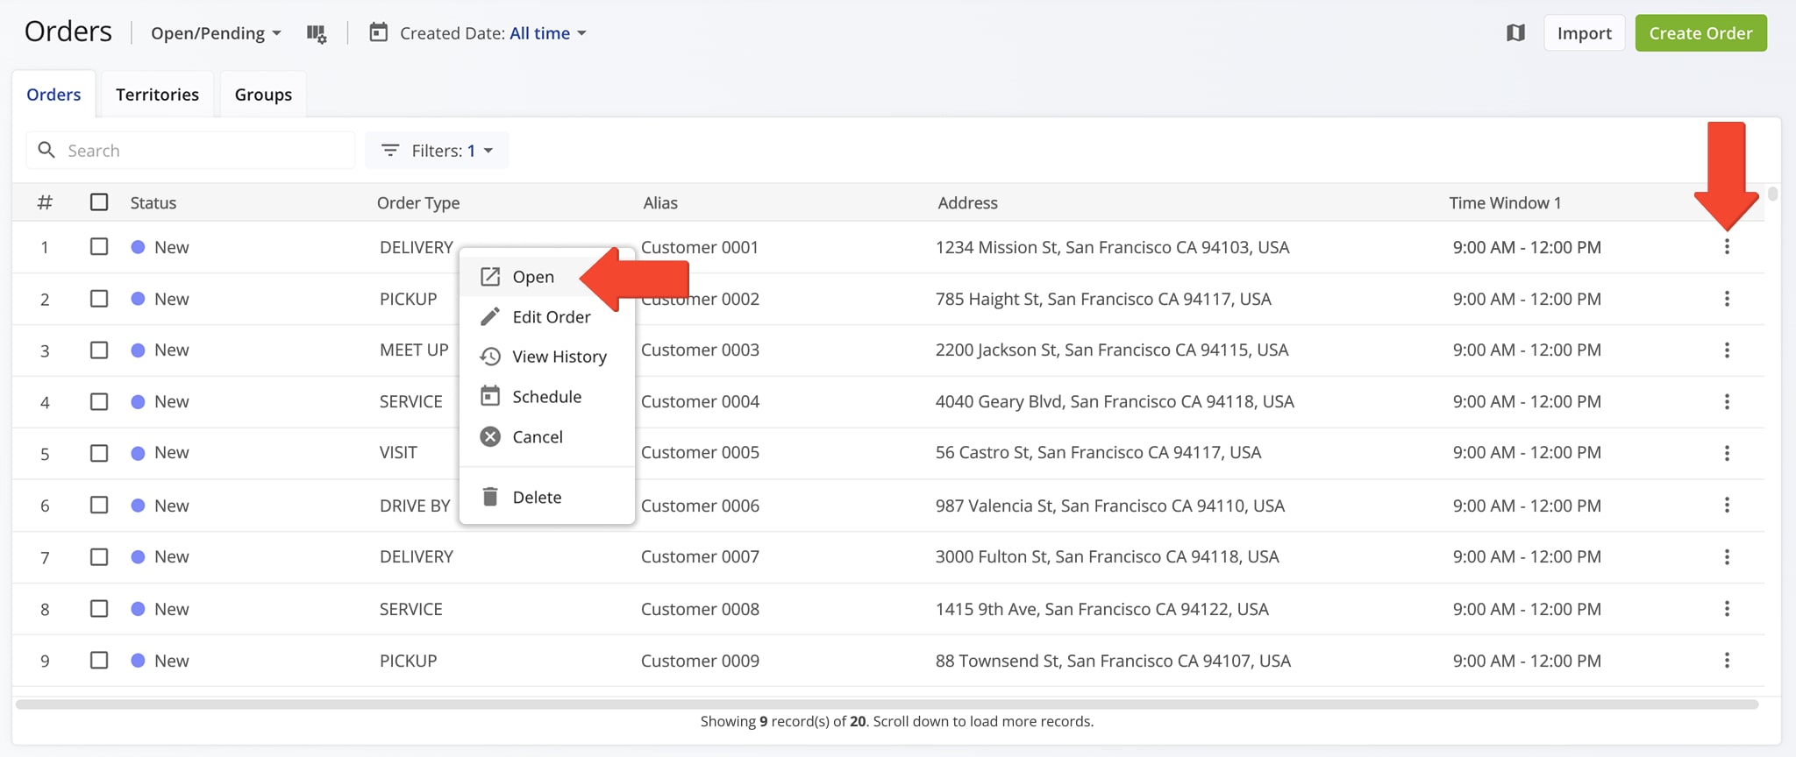The image size is (1796, 757).
Task: Tick the checkbox for order row 4
Action: pyautogui.click(x=99, y=401)
